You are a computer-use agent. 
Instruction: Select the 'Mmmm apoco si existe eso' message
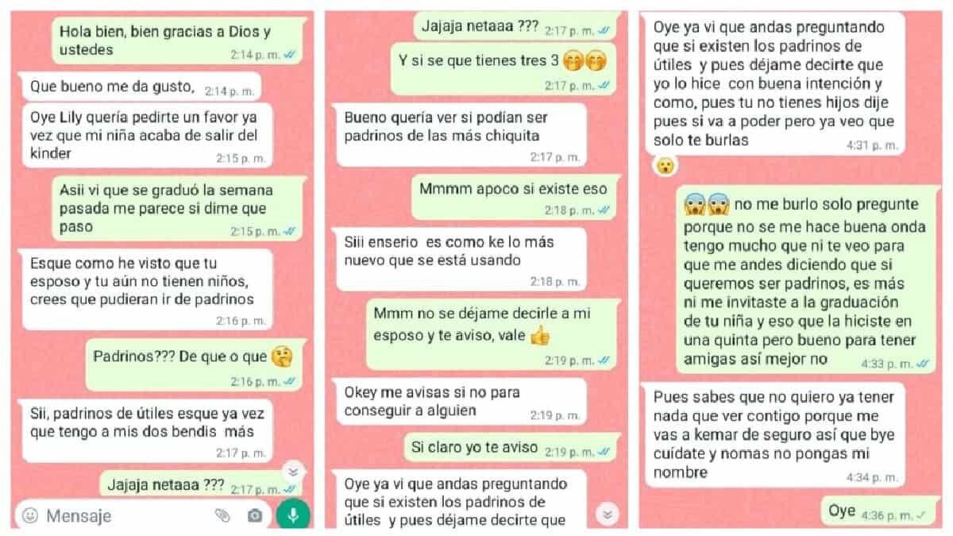(x=512, y=196)
